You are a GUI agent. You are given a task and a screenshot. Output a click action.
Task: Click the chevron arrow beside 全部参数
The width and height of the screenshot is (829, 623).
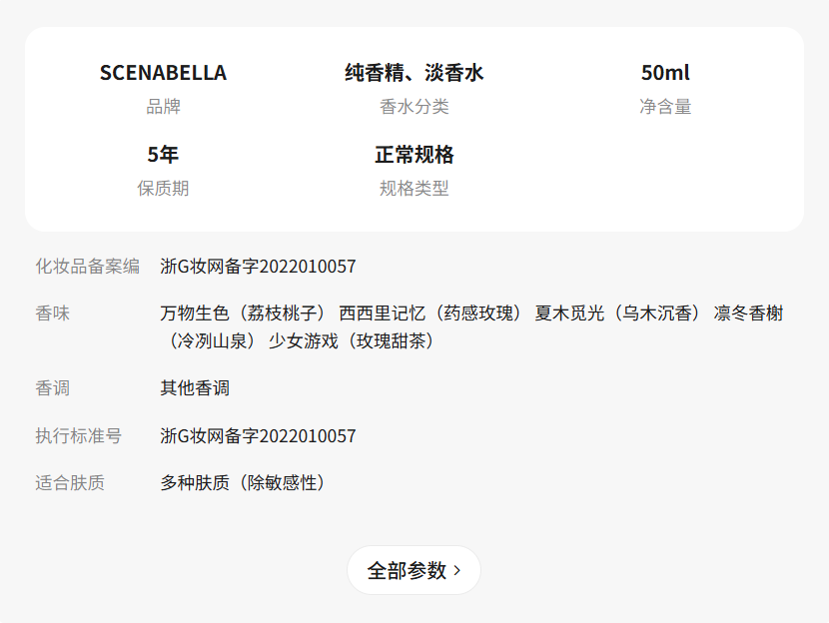[457, 570]
